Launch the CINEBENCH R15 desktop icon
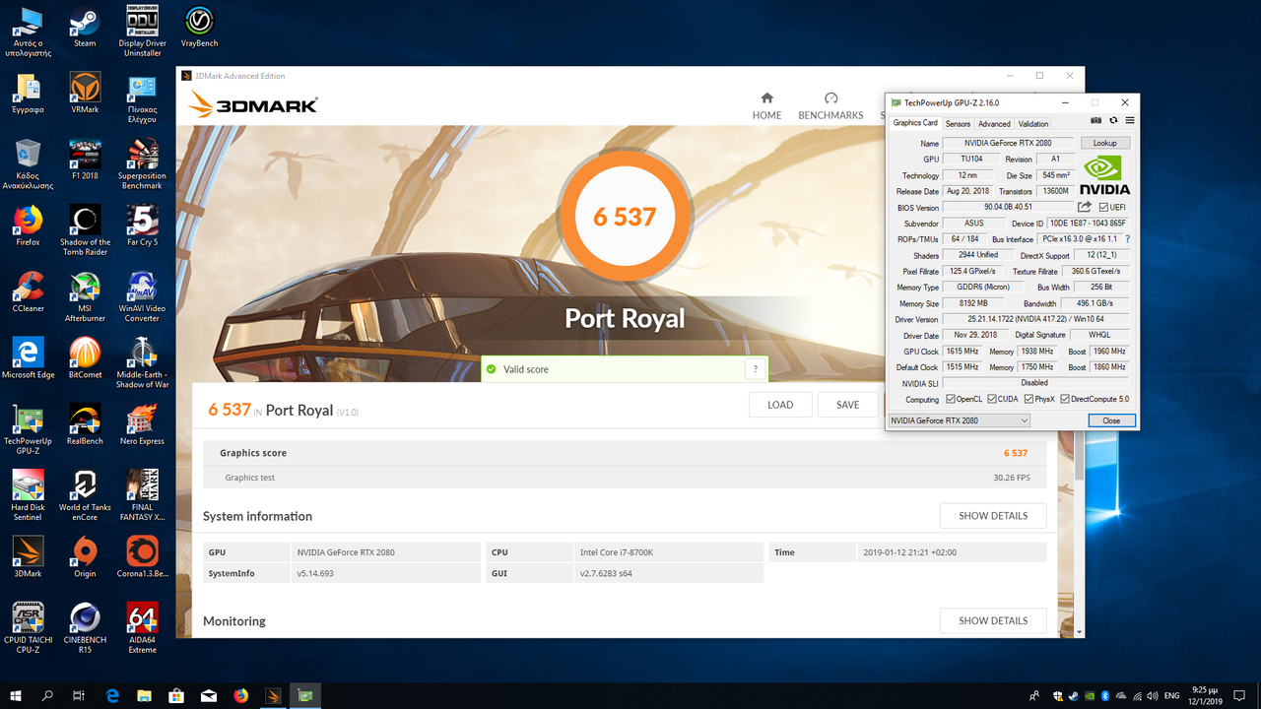Image resolution: width=1261 pixels, height=709 pixels. click(x=85, y=627)
